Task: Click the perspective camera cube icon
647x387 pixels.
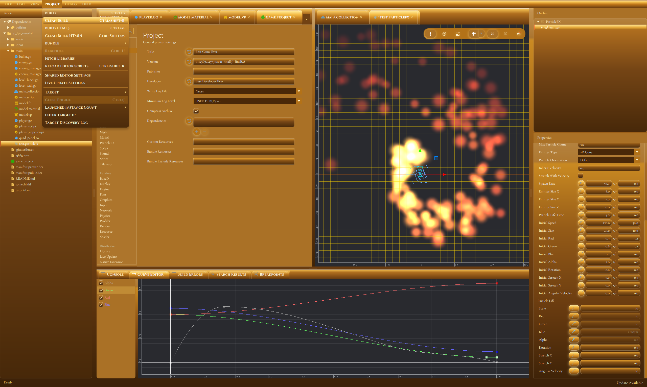Action: click(x=505, y=34)
